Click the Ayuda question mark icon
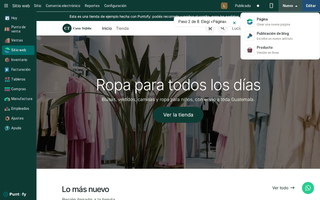 click(x=7, y=128)
